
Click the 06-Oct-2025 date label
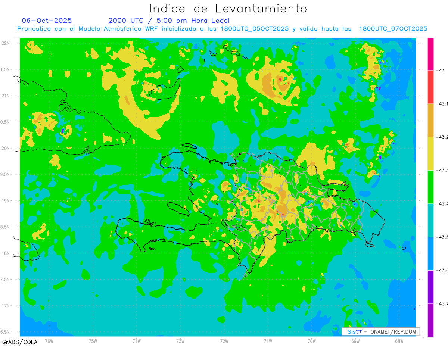coord(47,21)
